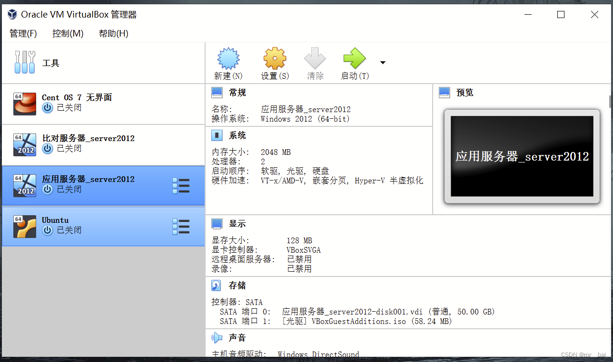613x362 pixels.
Task: Click the 存储 storage panel icon
Action: click(x=217, y=285)
